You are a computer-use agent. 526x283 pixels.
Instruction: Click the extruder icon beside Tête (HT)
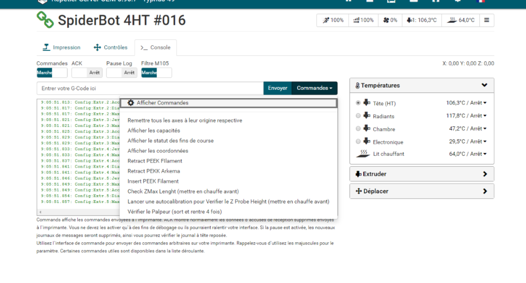pos(367,103)
